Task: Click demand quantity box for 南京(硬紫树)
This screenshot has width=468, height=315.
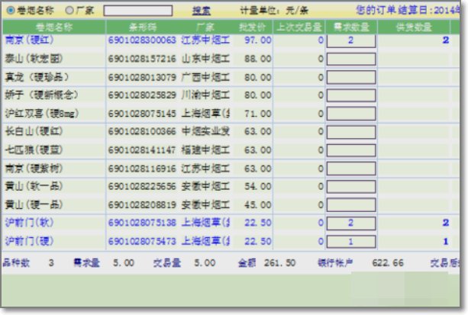Action: click(x=351, y=169)
